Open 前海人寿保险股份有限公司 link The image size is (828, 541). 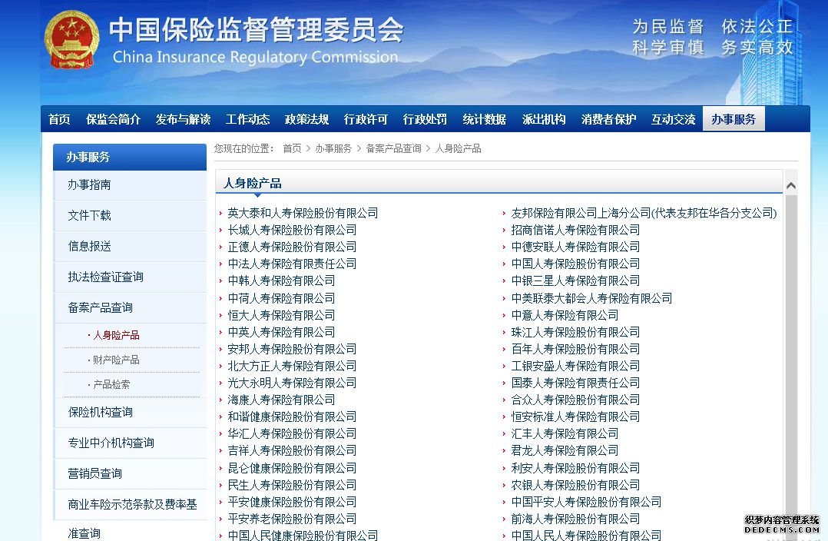(x=575, y=518)
